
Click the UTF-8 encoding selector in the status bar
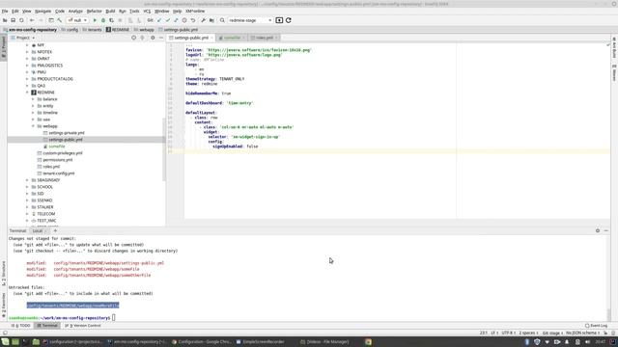pyautogui.click(x=508, y=333)
